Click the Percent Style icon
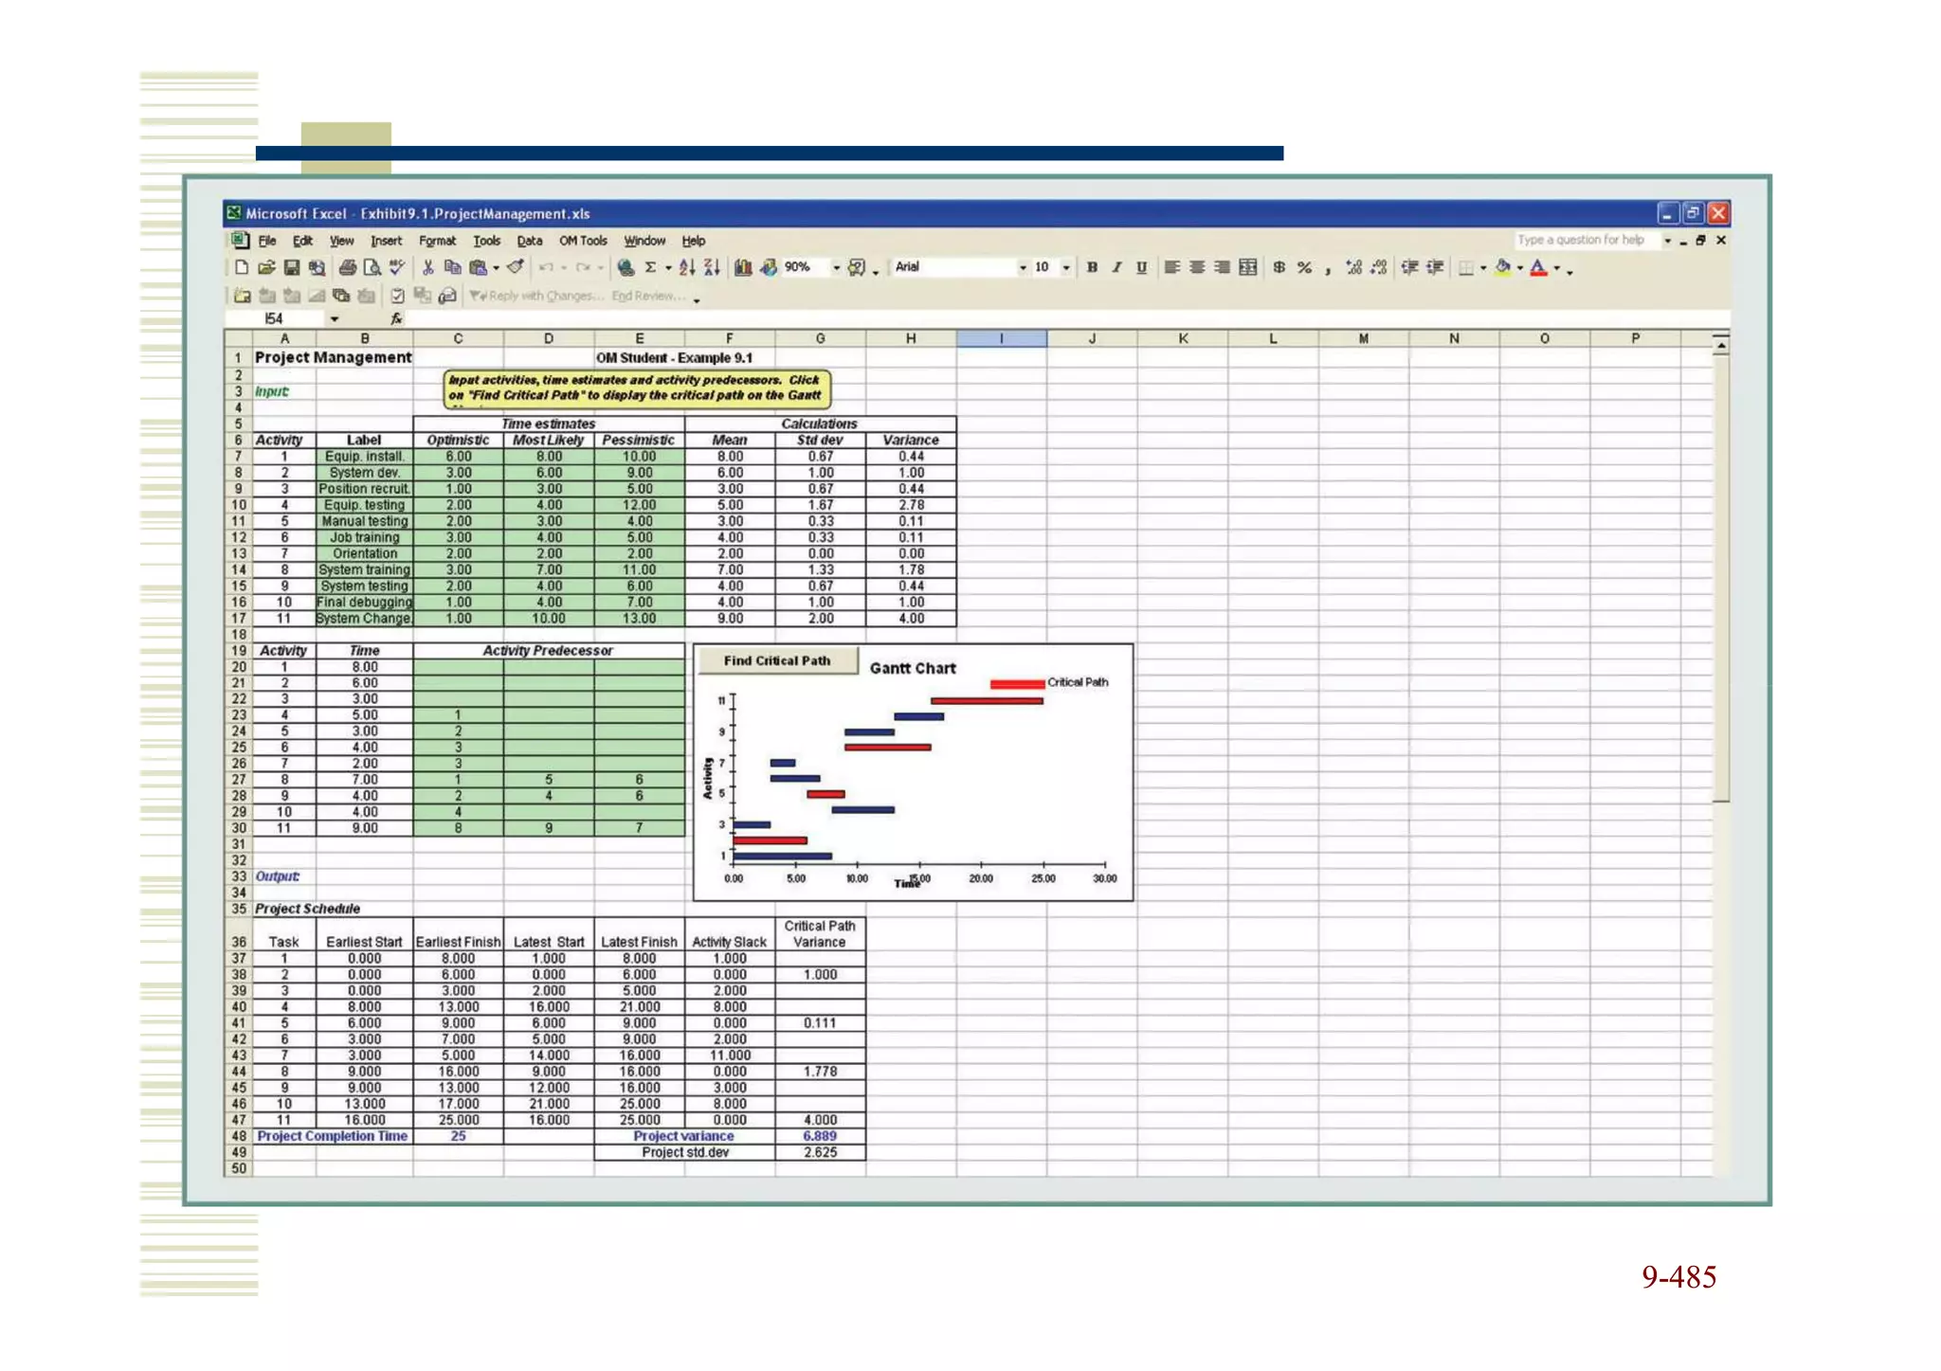The image size is (1941, 1371). (1304, 268)
